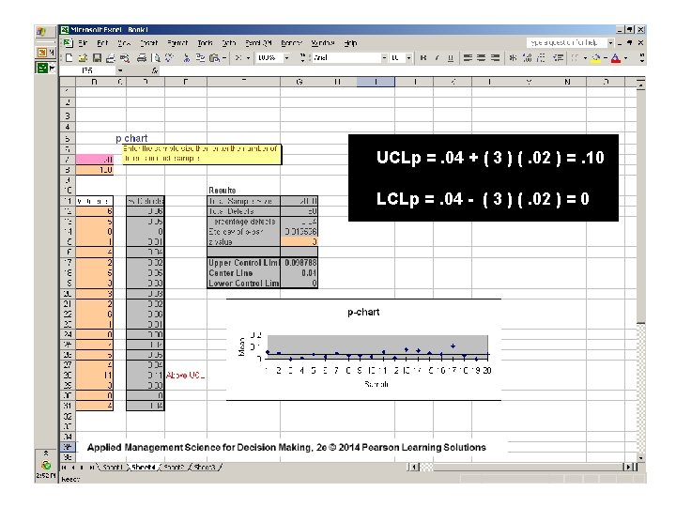Screen dimensions: 676x507
Task: Open the Tools menu
Action: (x=206, y=42)
